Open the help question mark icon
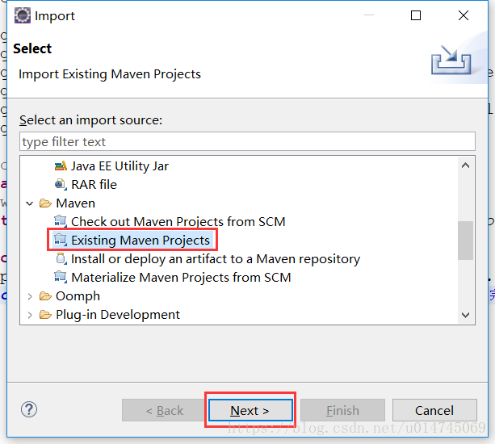 (x=29, y=409)
